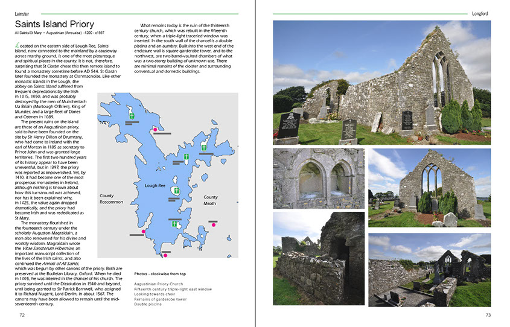Open the bottom-right photo looking towards choir
Screen dimensions: 510x327
[429, 269]
